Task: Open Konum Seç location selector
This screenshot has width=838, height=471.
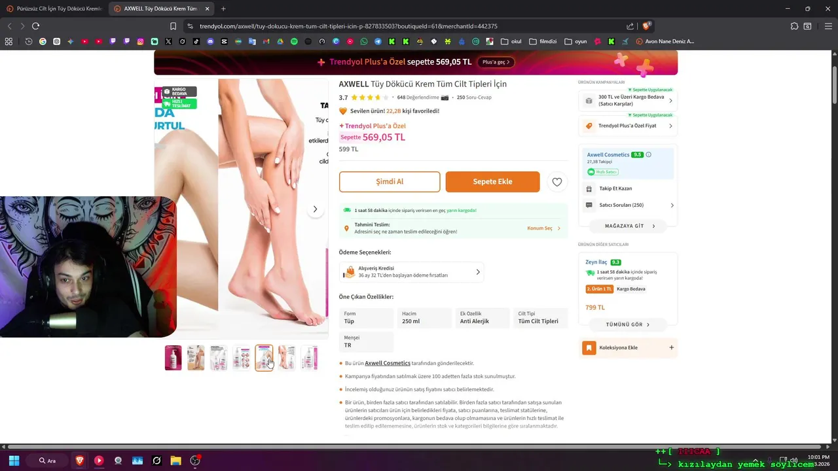Action: tap(544, 228)
